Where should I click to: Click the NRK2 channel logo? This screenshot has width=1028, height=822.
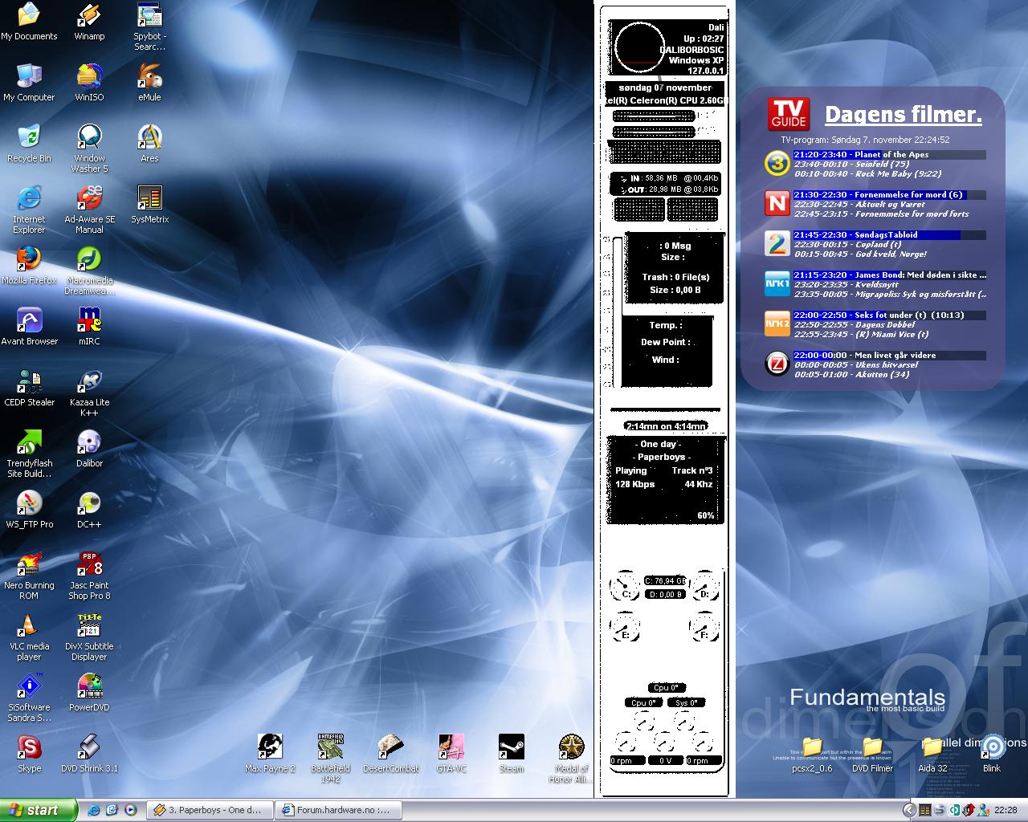pos(777,324)
